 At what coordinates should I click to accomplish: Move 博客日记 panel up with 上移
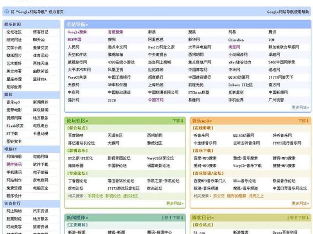[x=292, y=218]
